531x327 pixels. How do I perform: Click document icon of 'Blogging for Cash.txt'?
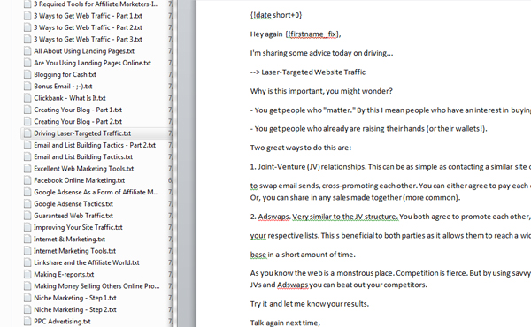coord(27,74)
